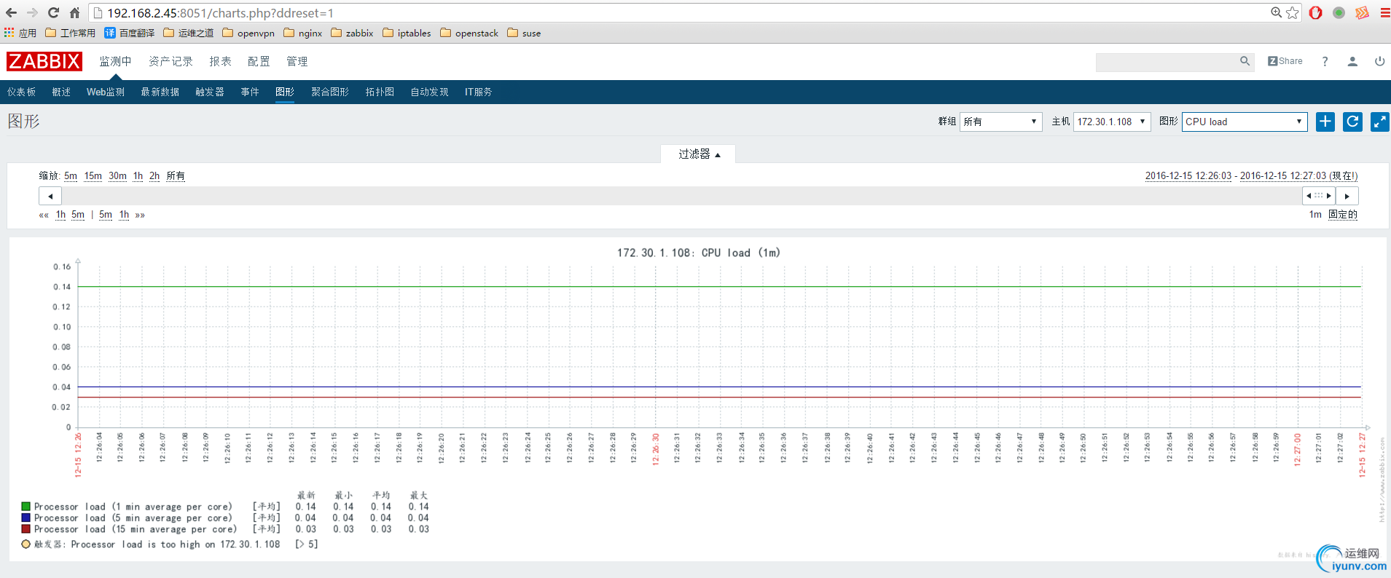Switch to IT服务 tab
Viewport: 1391px width, 578px height.
click(x=478, y=92)
